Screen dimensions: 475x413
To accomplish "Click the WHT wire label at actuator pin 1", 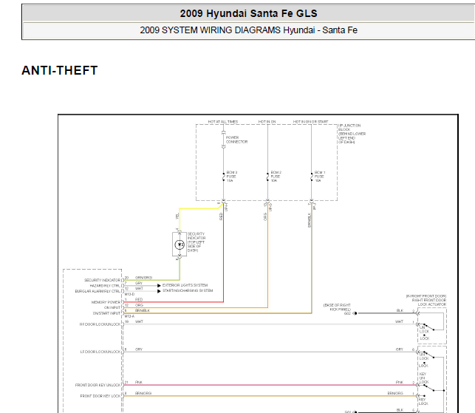I will pos(399,321).
